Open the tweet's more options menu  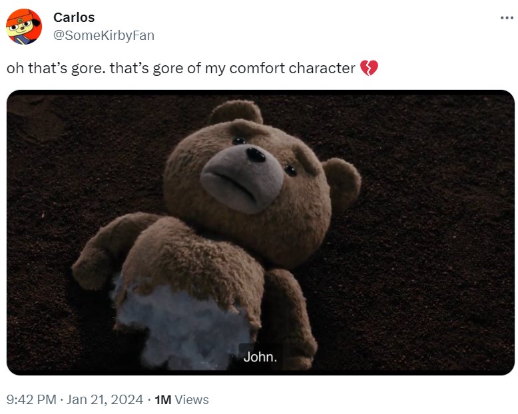coord(507,17)
